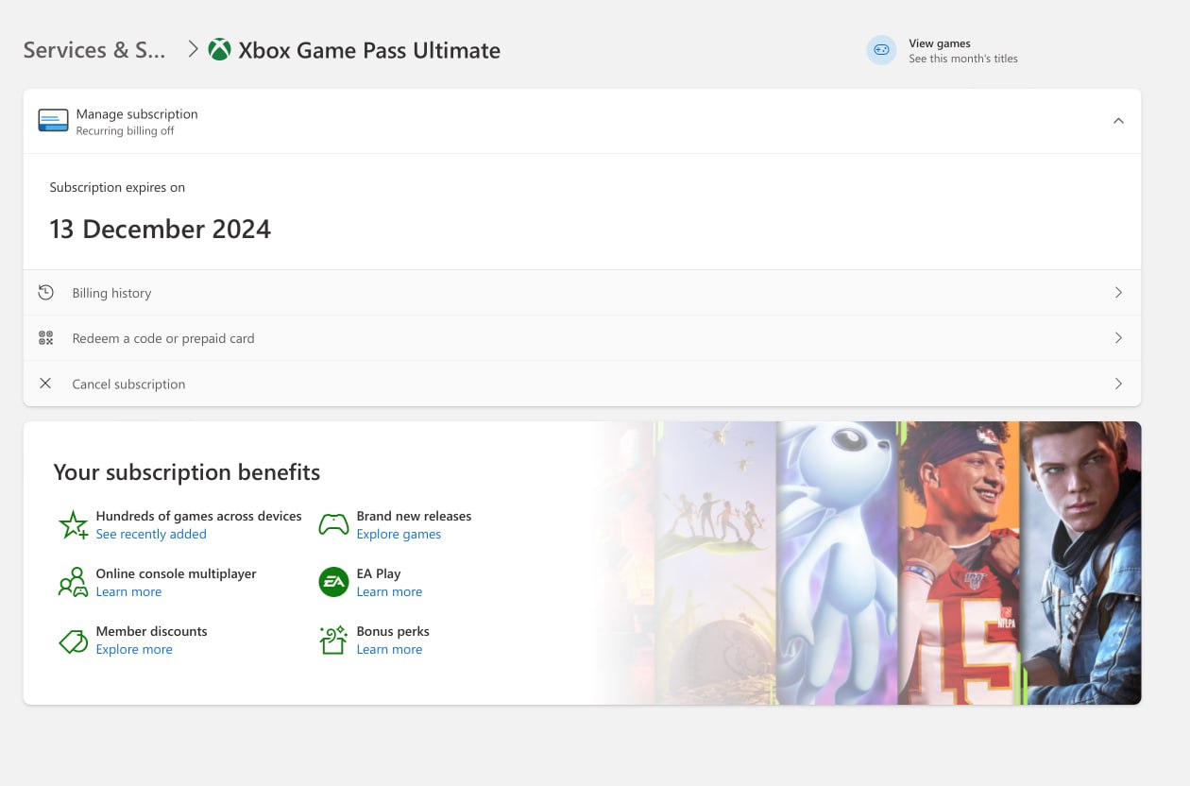Image resolution: width=1190 pixels, height=786 pixels.
Task: Click the View games controller icon
Action: tap(881, 50)
